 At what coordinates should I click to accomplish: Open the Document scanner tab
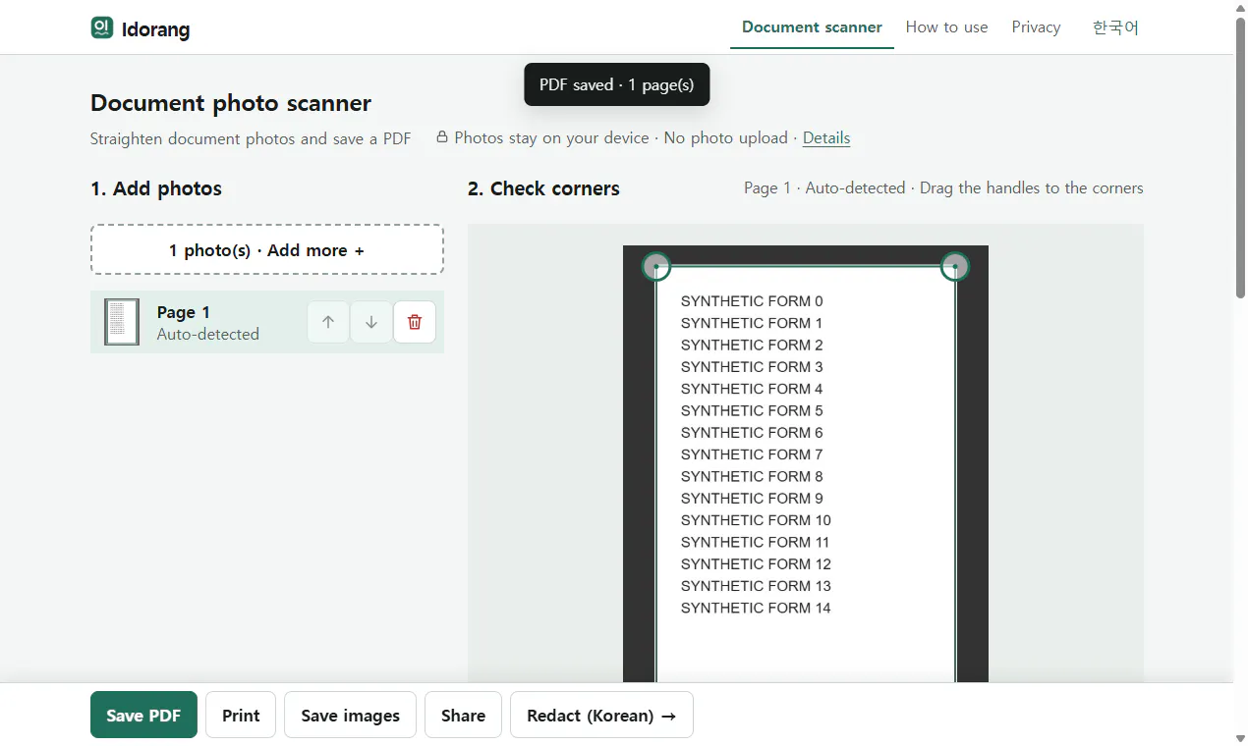tap(812, 27)
